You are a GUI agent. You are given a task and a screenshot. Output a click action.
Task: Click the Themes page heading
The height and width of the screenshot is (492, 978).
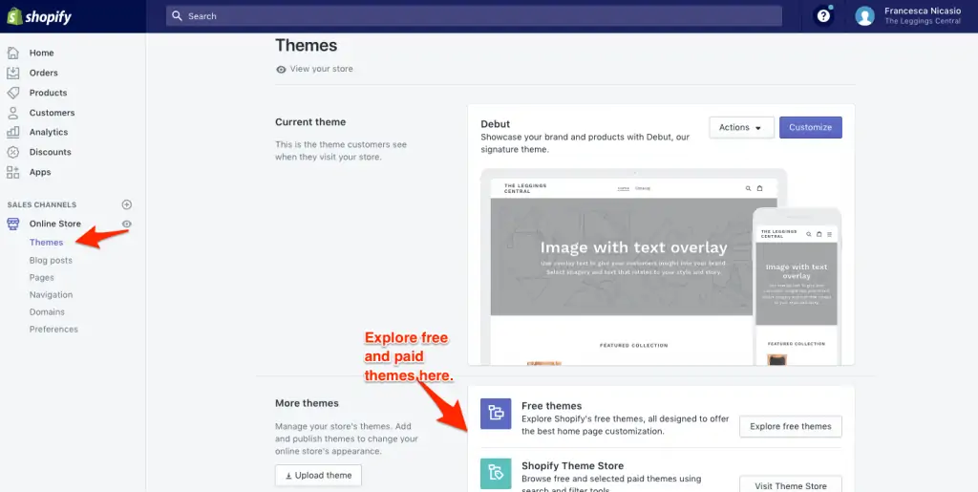tap(307, 46)
